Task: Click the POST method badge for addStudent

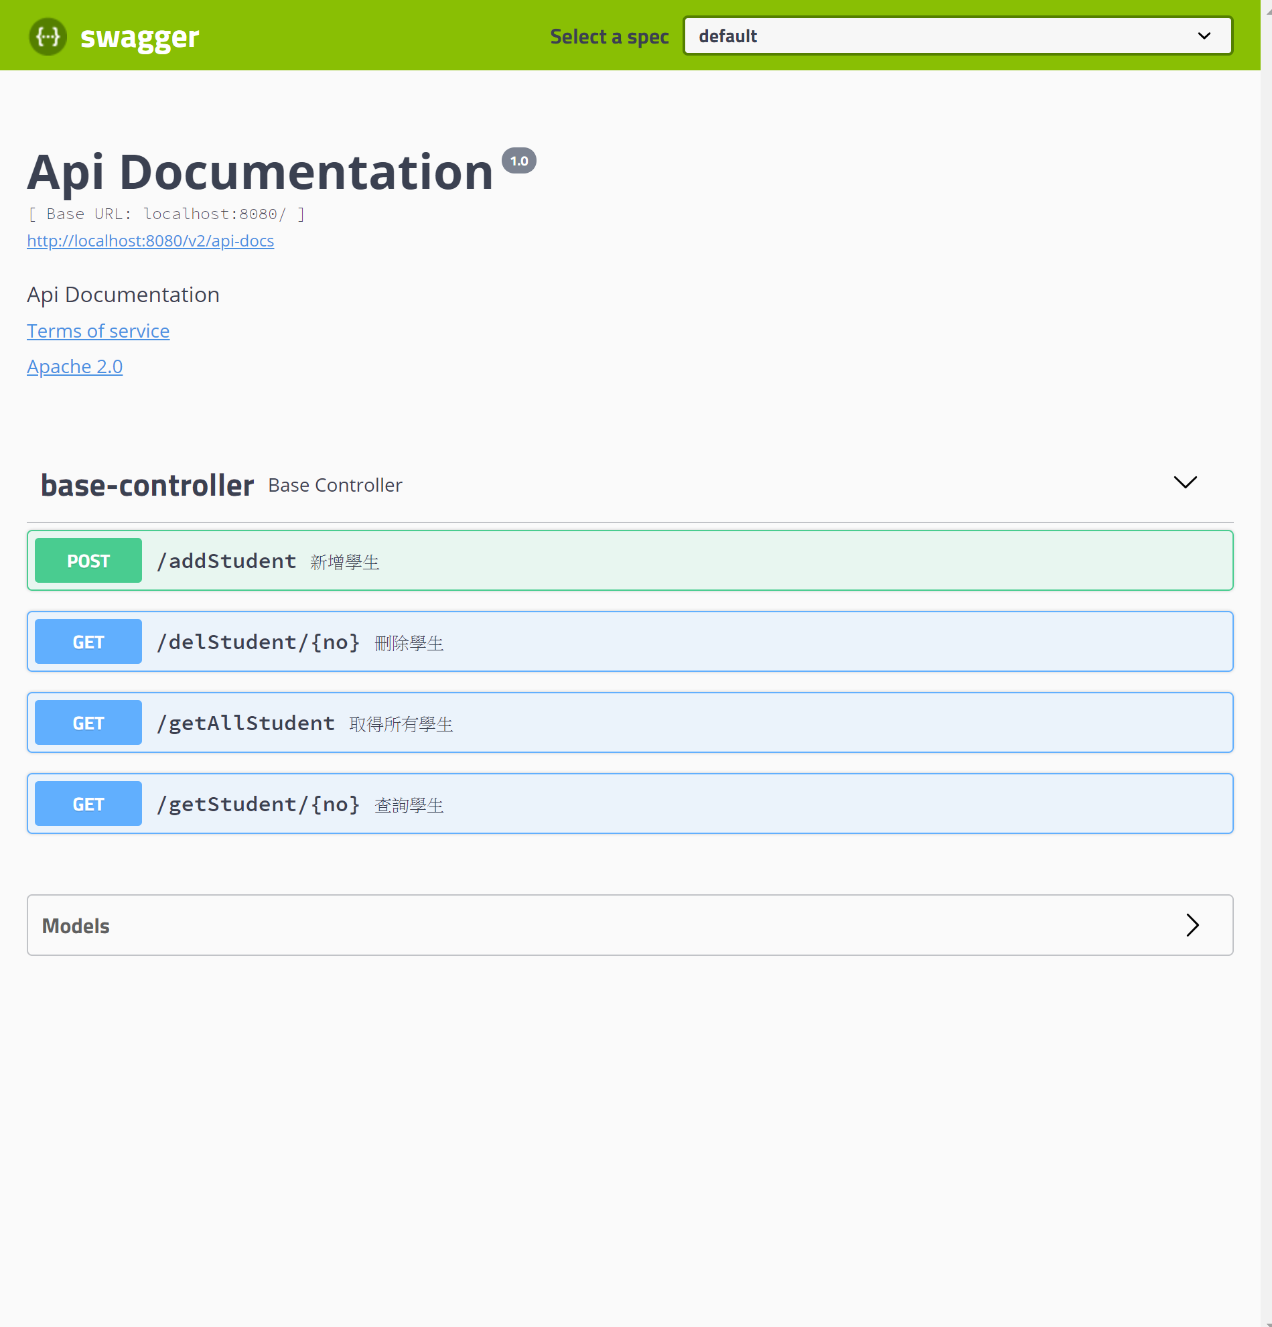Action: pyautogui.click(x=88, y=561)
